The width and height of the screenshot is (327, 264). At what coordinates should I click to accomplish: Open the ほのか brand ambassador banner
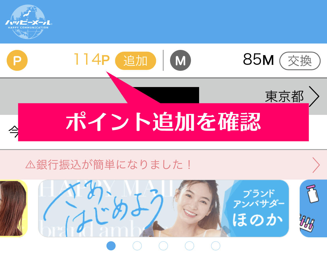(x=163, y=208)
